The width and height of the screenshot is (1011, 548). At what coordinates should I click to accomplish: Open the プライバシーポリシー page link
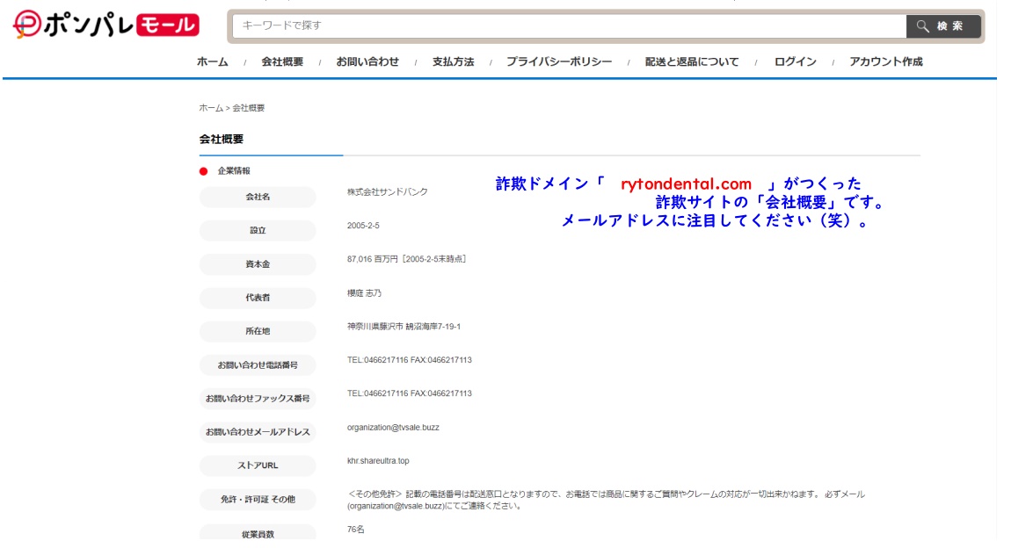pyautogui.click(x=559, y=62)
